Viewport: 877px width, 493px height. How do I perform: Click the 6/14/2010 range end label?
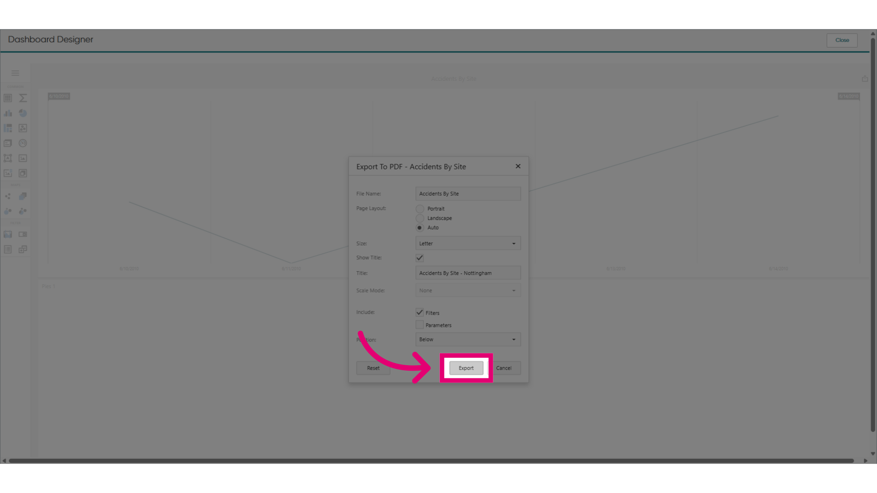coord(849,96)
